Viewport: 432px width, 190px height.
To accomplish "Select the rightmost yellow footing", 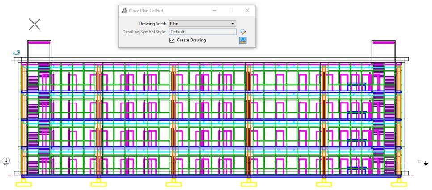I will (399, 184).
